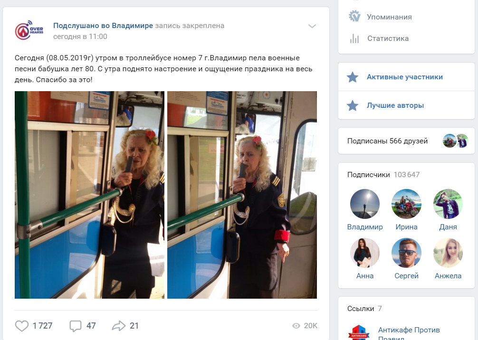Open the left trolleybus photo
The image size is (478, 340).
tap(89, 195)
